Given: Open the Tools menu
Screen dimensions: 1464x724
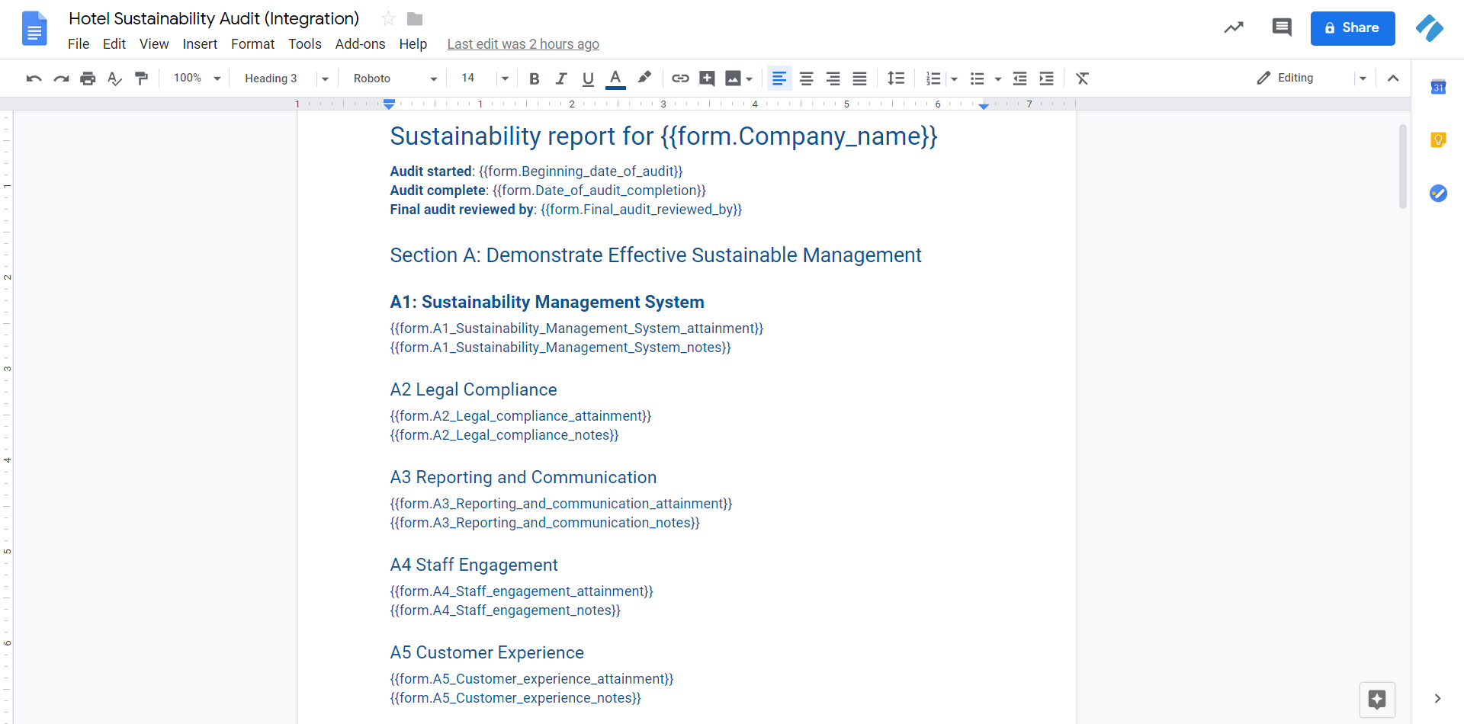Looking at the screenshot, I should 304,43.
